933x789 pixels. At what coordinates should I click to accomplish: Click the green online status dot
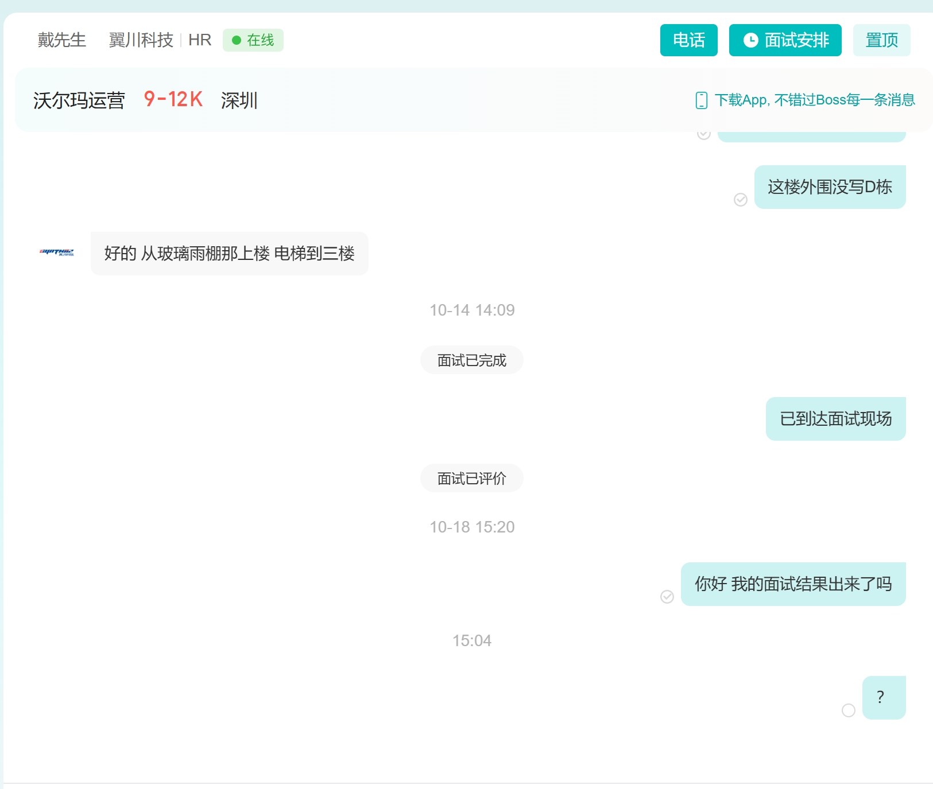(x=236, y=40)
